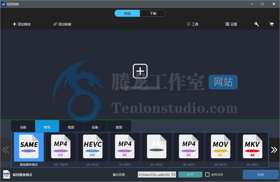Select the 4K MOV preset
The width and height of the screenshot is (280, 182).
point(221,150)
